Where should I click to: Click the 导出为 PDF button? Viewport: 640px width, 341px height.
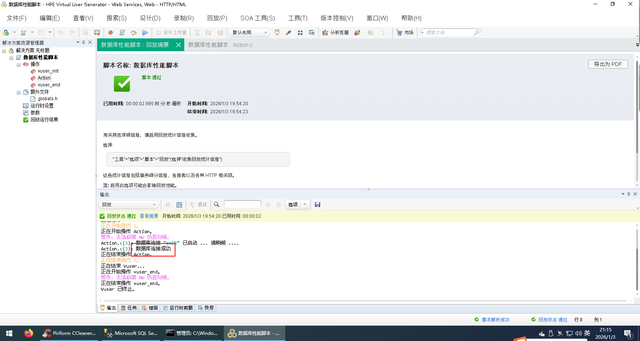608,64
